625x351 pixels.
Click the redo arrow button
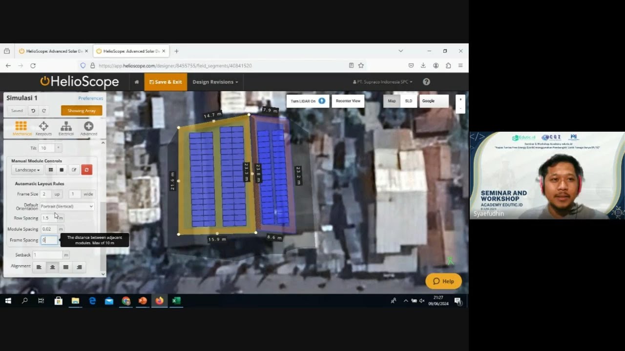click(43, 111)
